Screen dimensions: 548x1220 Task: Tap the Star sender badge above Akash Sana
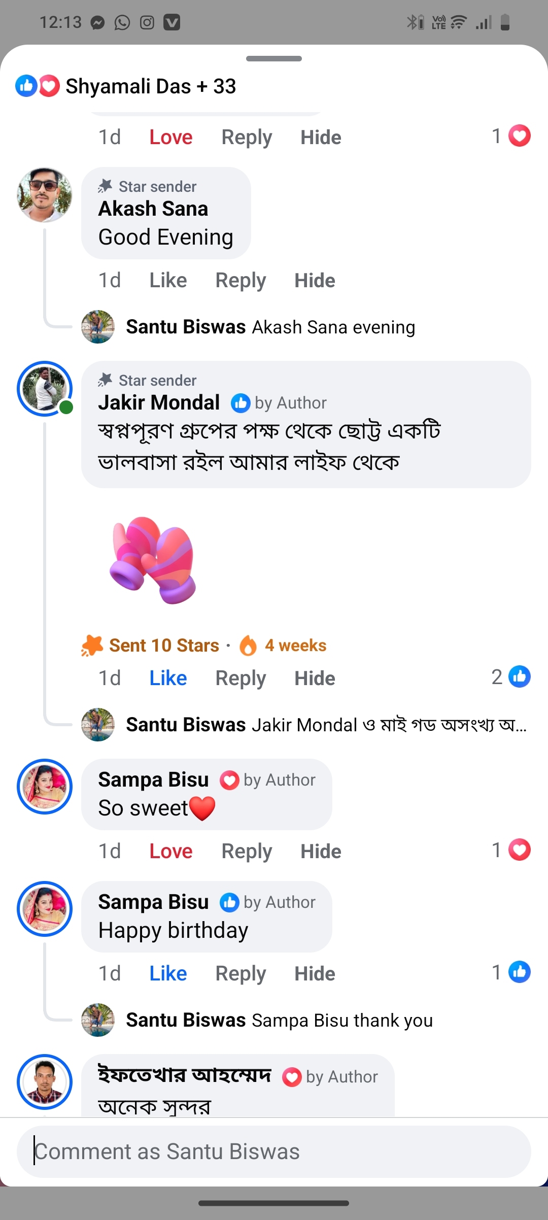coord(148,187)
